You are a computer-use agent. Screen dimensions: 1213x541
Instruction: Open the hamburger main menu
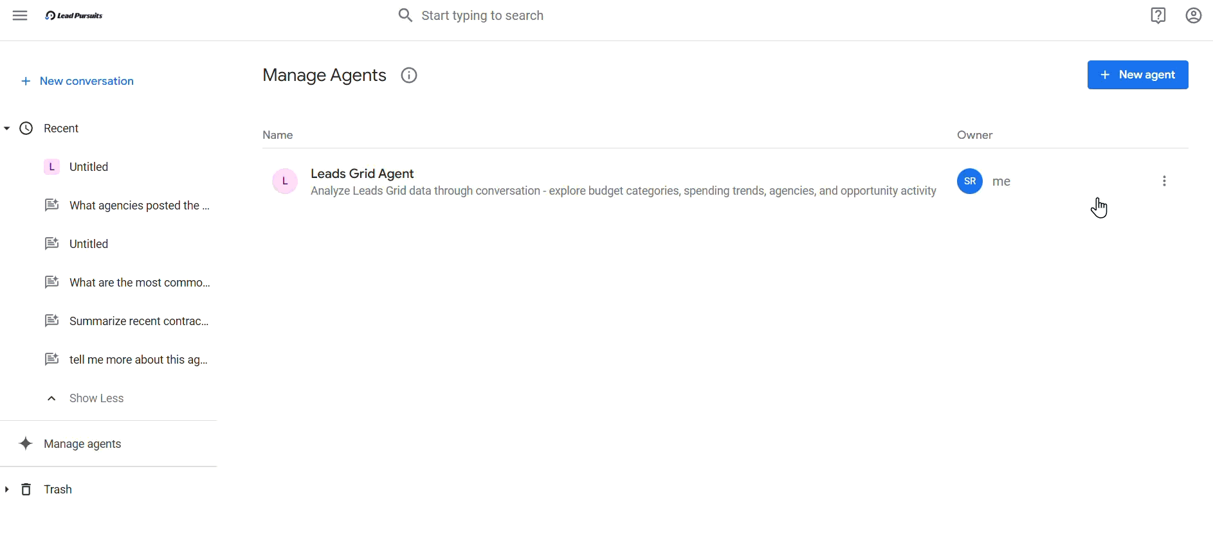[20, 15]
